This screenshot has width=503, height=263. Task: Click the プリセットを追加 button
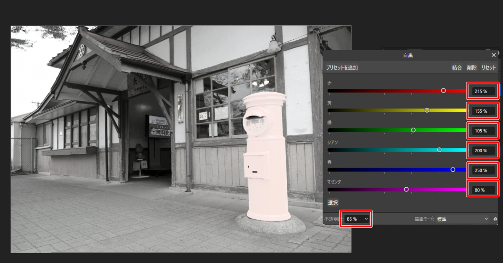point(342,68)
